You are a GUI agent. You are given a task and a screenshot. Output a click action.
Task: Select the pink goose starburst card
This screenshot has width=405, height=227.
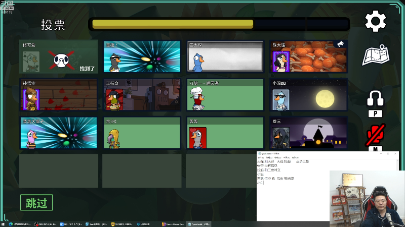[x=58, y=133]
